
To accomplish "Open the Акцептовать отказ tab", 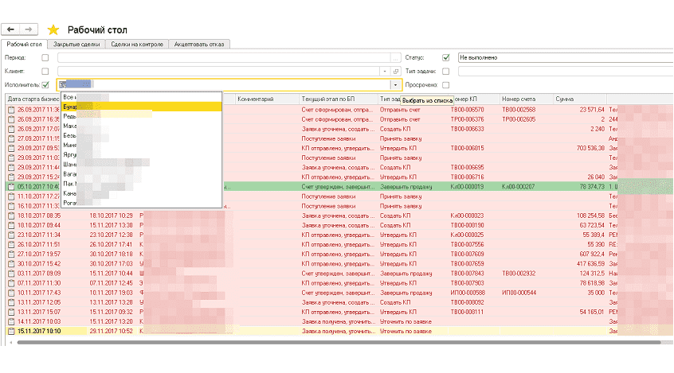I will (x=199, y=45).
